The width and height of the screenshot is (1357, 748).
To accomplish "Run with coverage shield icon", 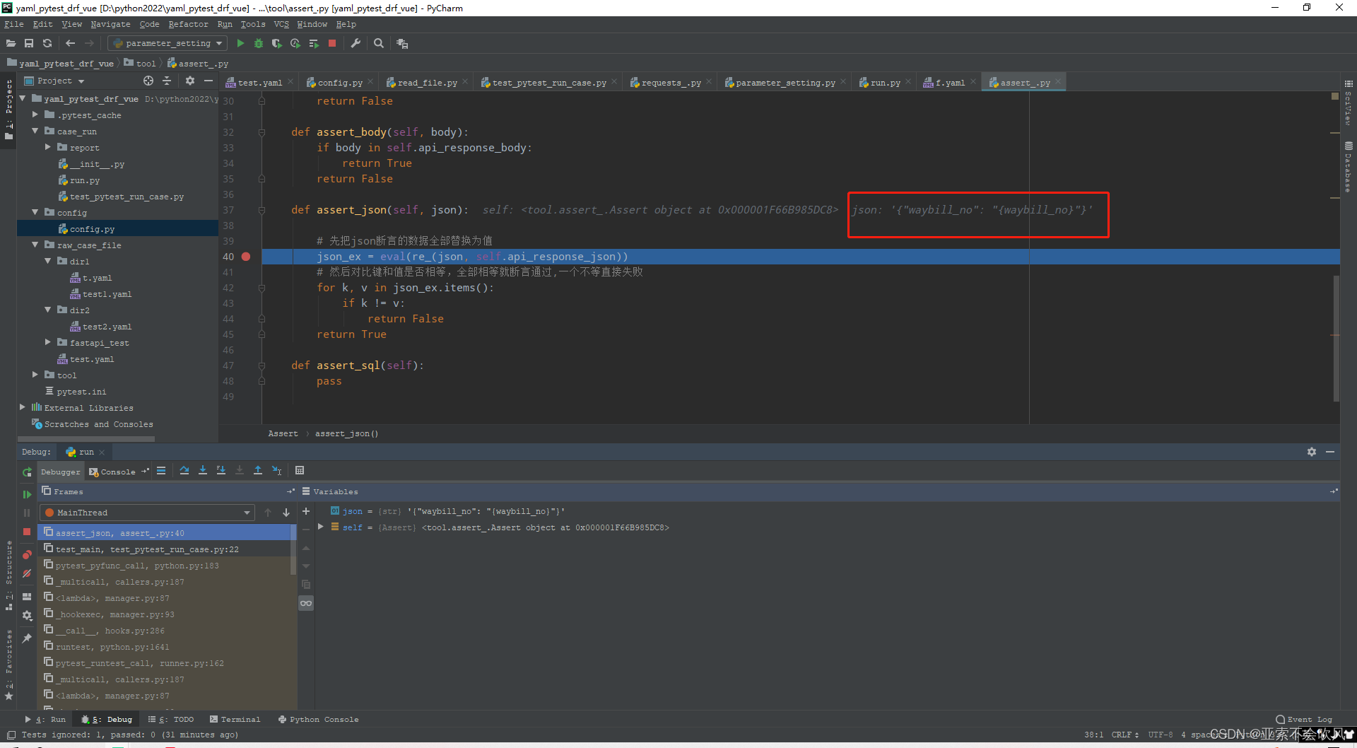I will click(x=277, y=43).
